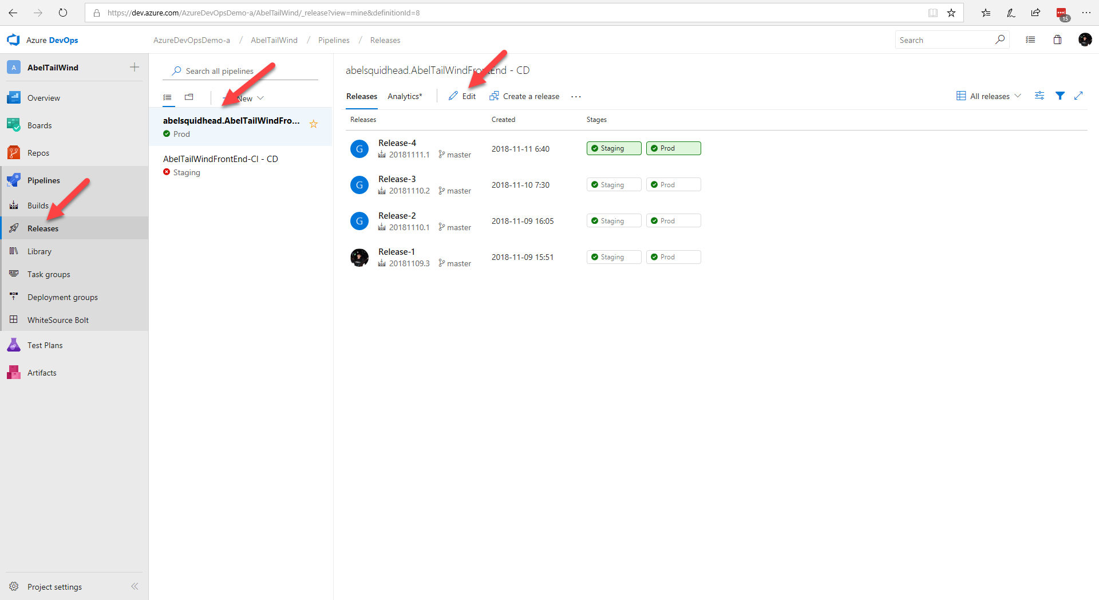The height and width of the screenshot is (600, 1099).
Task: Click the add notes pen icon
Action: (x=1011, y=13)
